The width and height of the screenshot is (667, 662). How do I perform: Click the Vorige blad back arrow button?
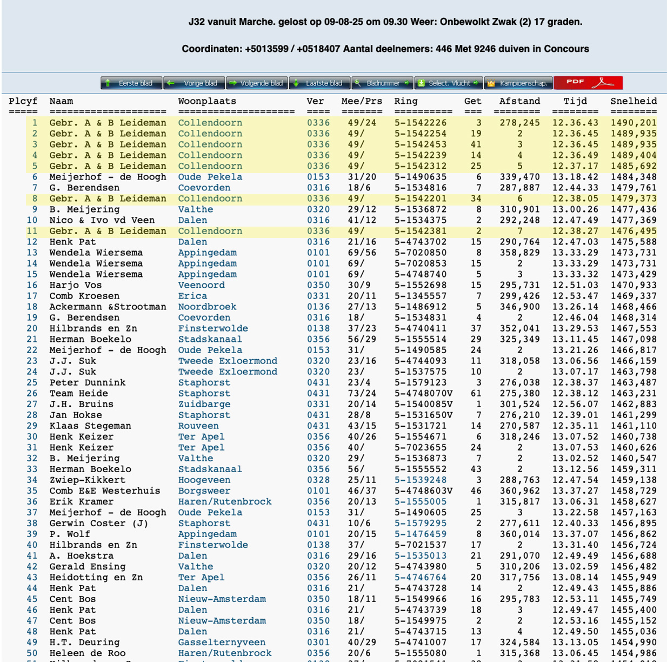coord(195,83)
